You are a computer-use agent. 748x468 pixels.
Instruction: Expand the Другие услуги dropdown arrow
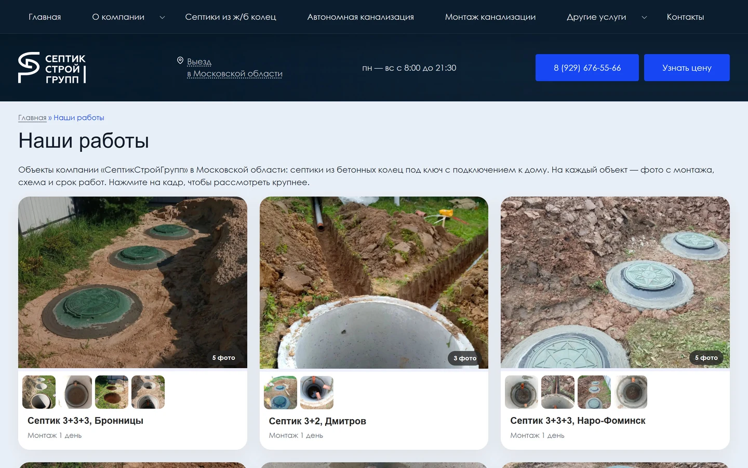pos(644,17)
